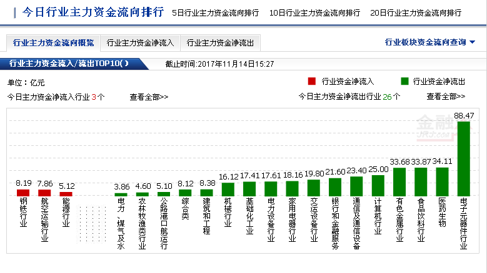The height and width of the screenshot is (273, 487).
Task: Click 查看全部>> next to net inflow count
Action: point(149,97)
